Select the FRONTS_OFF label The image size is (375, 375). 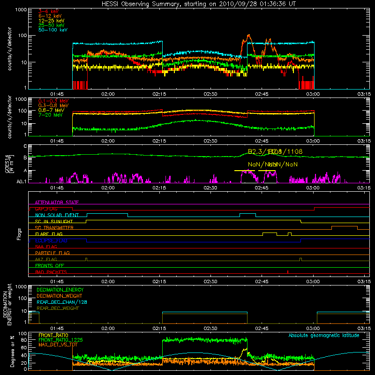(x=50, y=265)
